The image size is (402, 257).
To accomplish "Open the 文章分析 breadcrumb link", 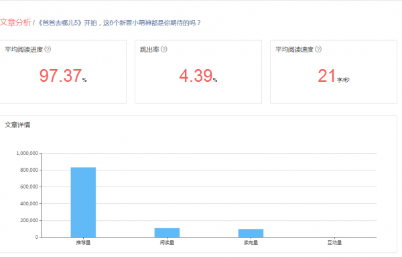I will point(15,23).
